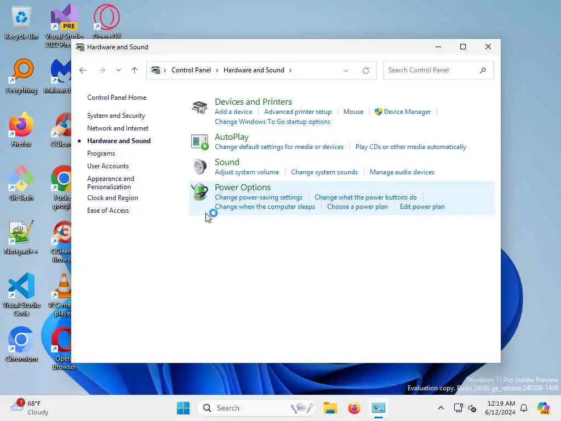Launch Opera GX from the desktop

(x=107, y=22)
